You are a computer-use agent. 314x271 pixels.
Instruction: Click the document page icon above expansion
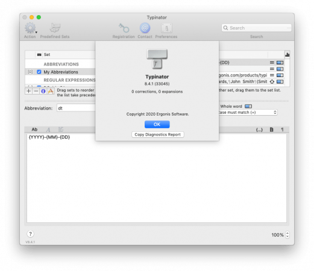click(x=271, y=129)
